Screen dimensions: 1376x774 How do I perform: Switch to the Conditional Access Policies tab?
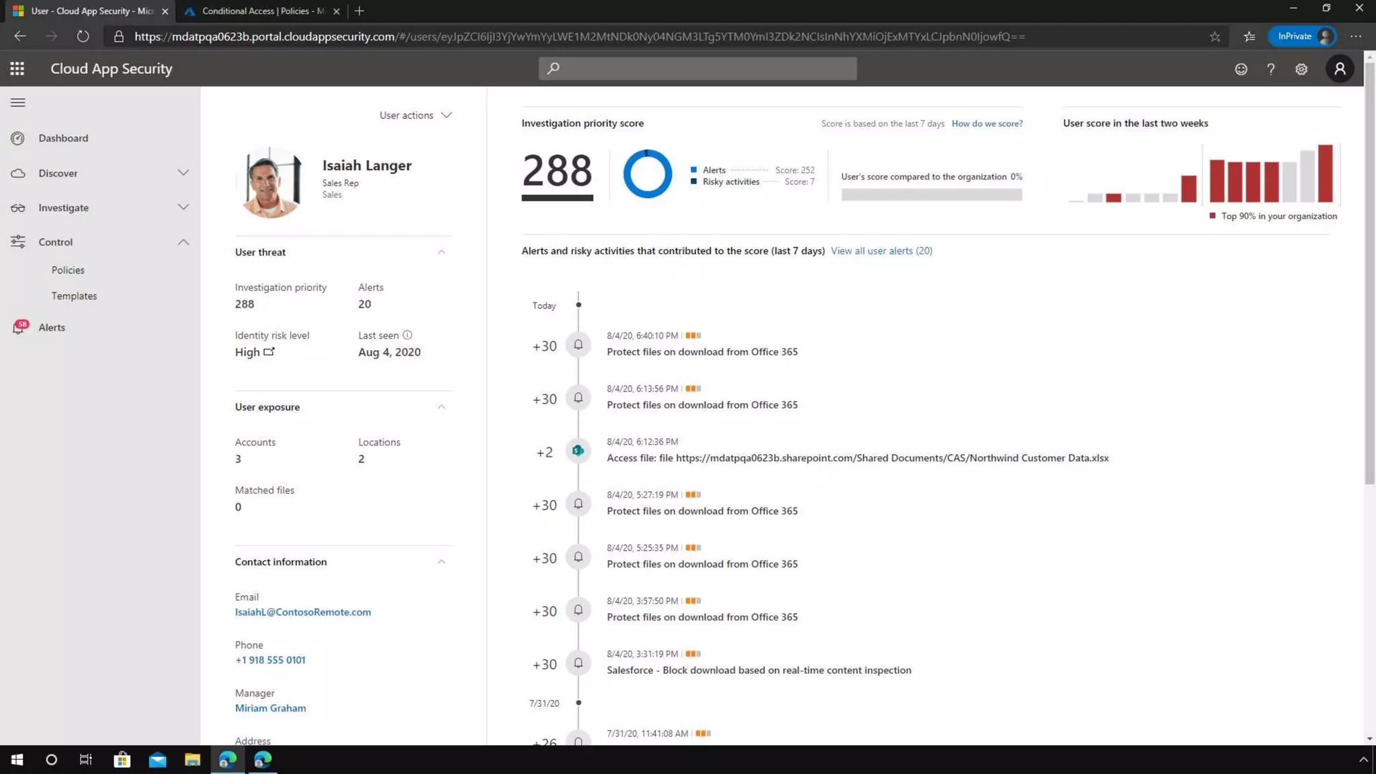[262, 11]
